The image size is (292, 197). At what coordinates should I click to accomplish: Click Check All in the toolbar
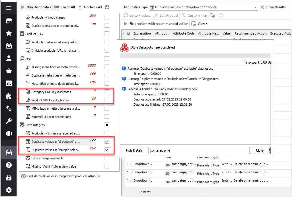[x=65, y=7]
